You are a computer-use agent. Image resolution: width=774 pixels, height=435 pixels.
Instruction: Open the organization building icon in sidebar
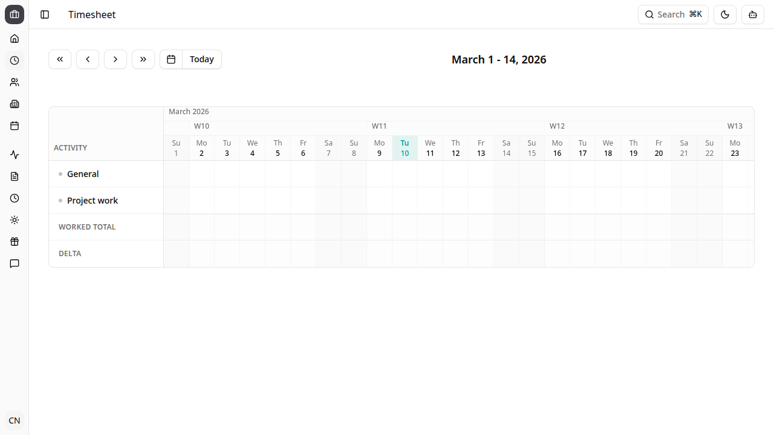[x=15, y=104]
